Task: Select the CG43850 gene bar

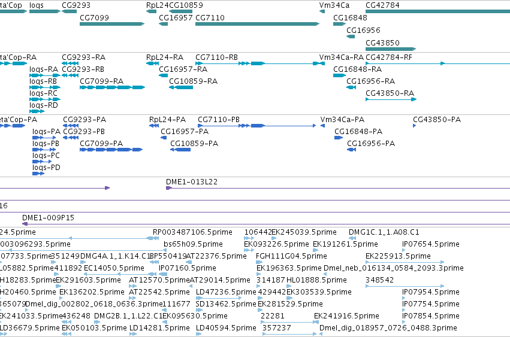Action: pos(391,49)
